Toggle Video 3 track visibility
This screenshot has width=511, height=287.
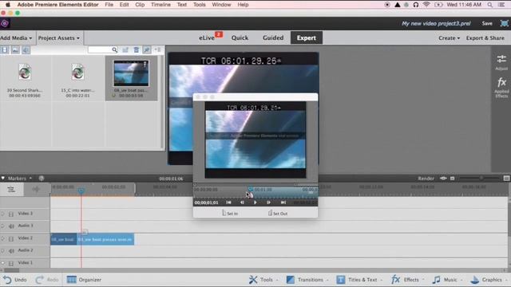[x=2, y=214]
